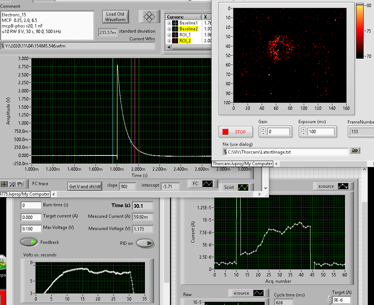The height and width of the screenshot is (305, 374).
Task: Open the file browse folder icon
Action: 355,151
